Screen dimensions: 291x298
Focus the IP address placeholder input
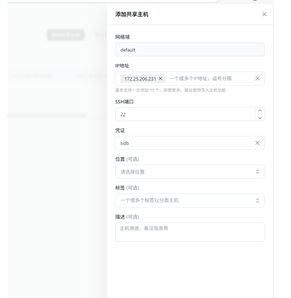[207, 78]
